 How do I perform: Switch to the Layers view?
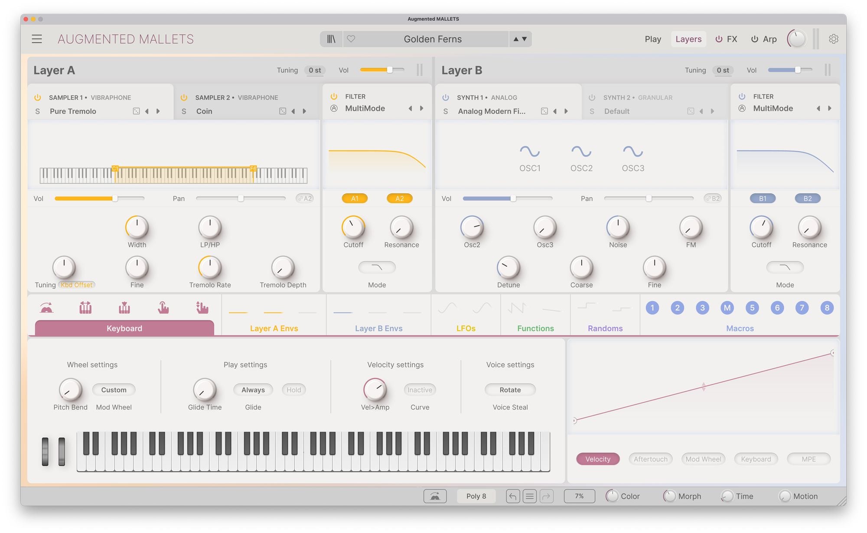tap(688, 39)
